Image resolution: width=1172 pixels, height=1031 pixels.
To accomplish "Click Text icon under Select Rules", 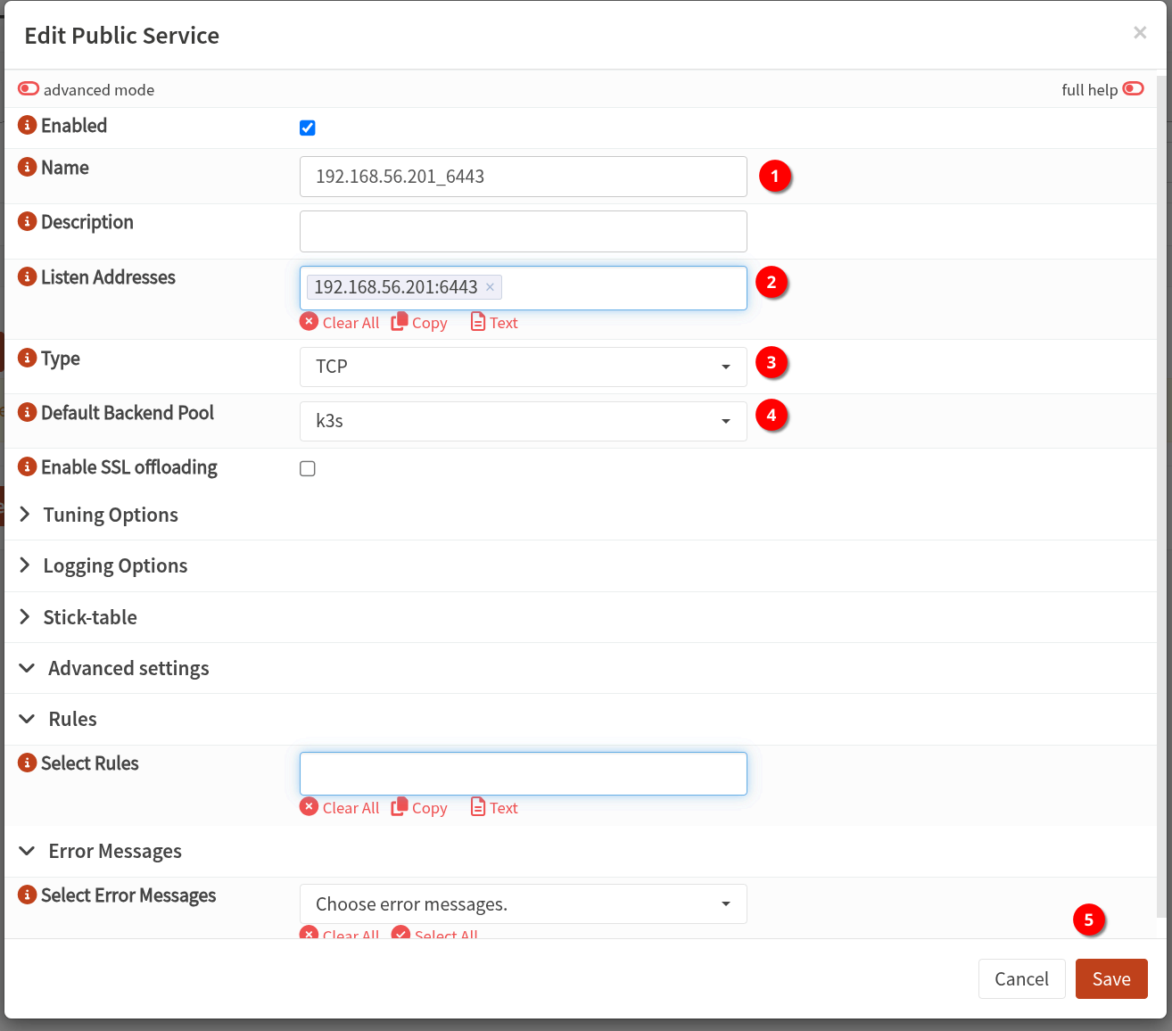I will pos(478,807).
